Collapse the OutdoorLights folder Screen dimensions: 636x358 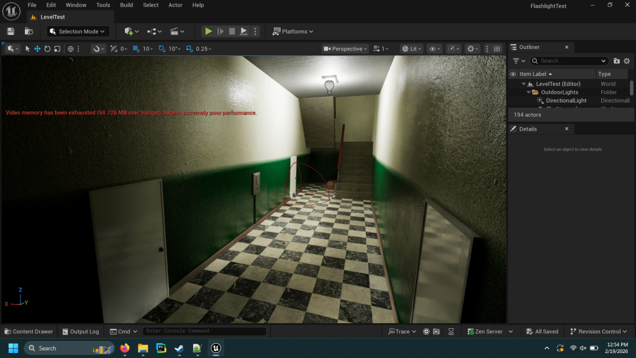pyautogui.click(x=529, y=92)
